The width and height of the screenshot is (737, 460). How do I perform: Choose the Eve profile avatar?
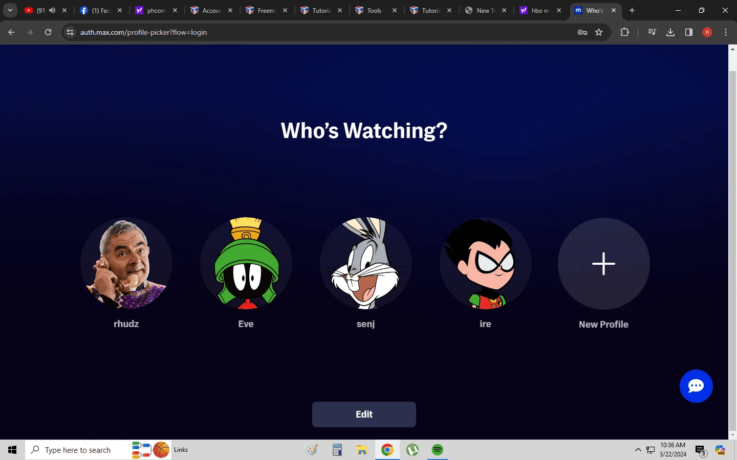pyautogui.click(x=246, y=264)
